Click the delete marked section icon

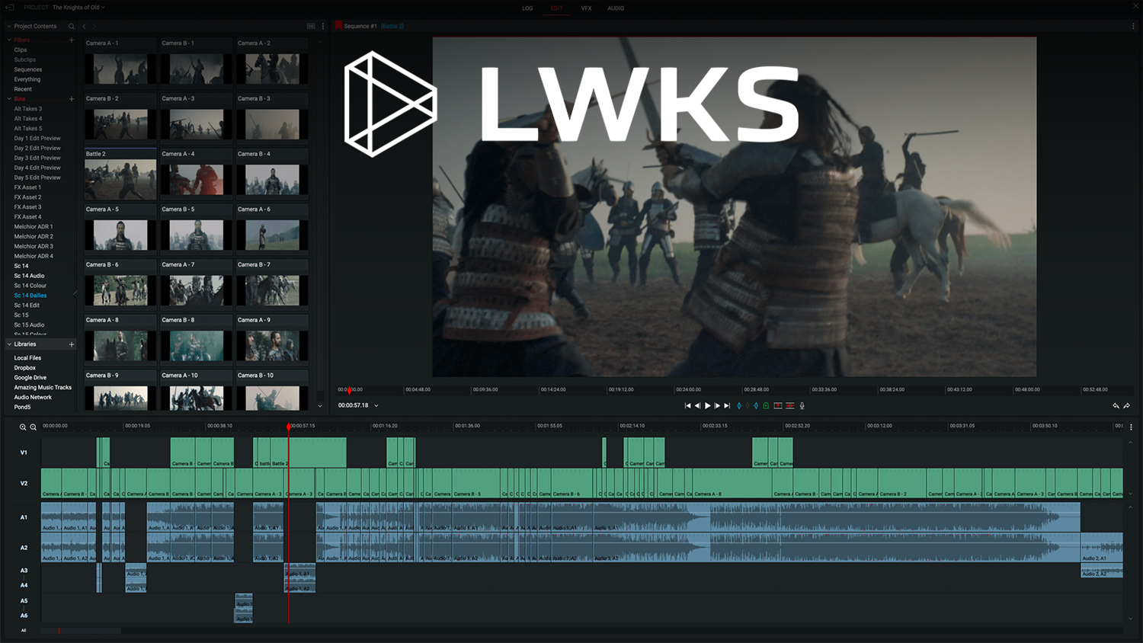coord(790,406)
